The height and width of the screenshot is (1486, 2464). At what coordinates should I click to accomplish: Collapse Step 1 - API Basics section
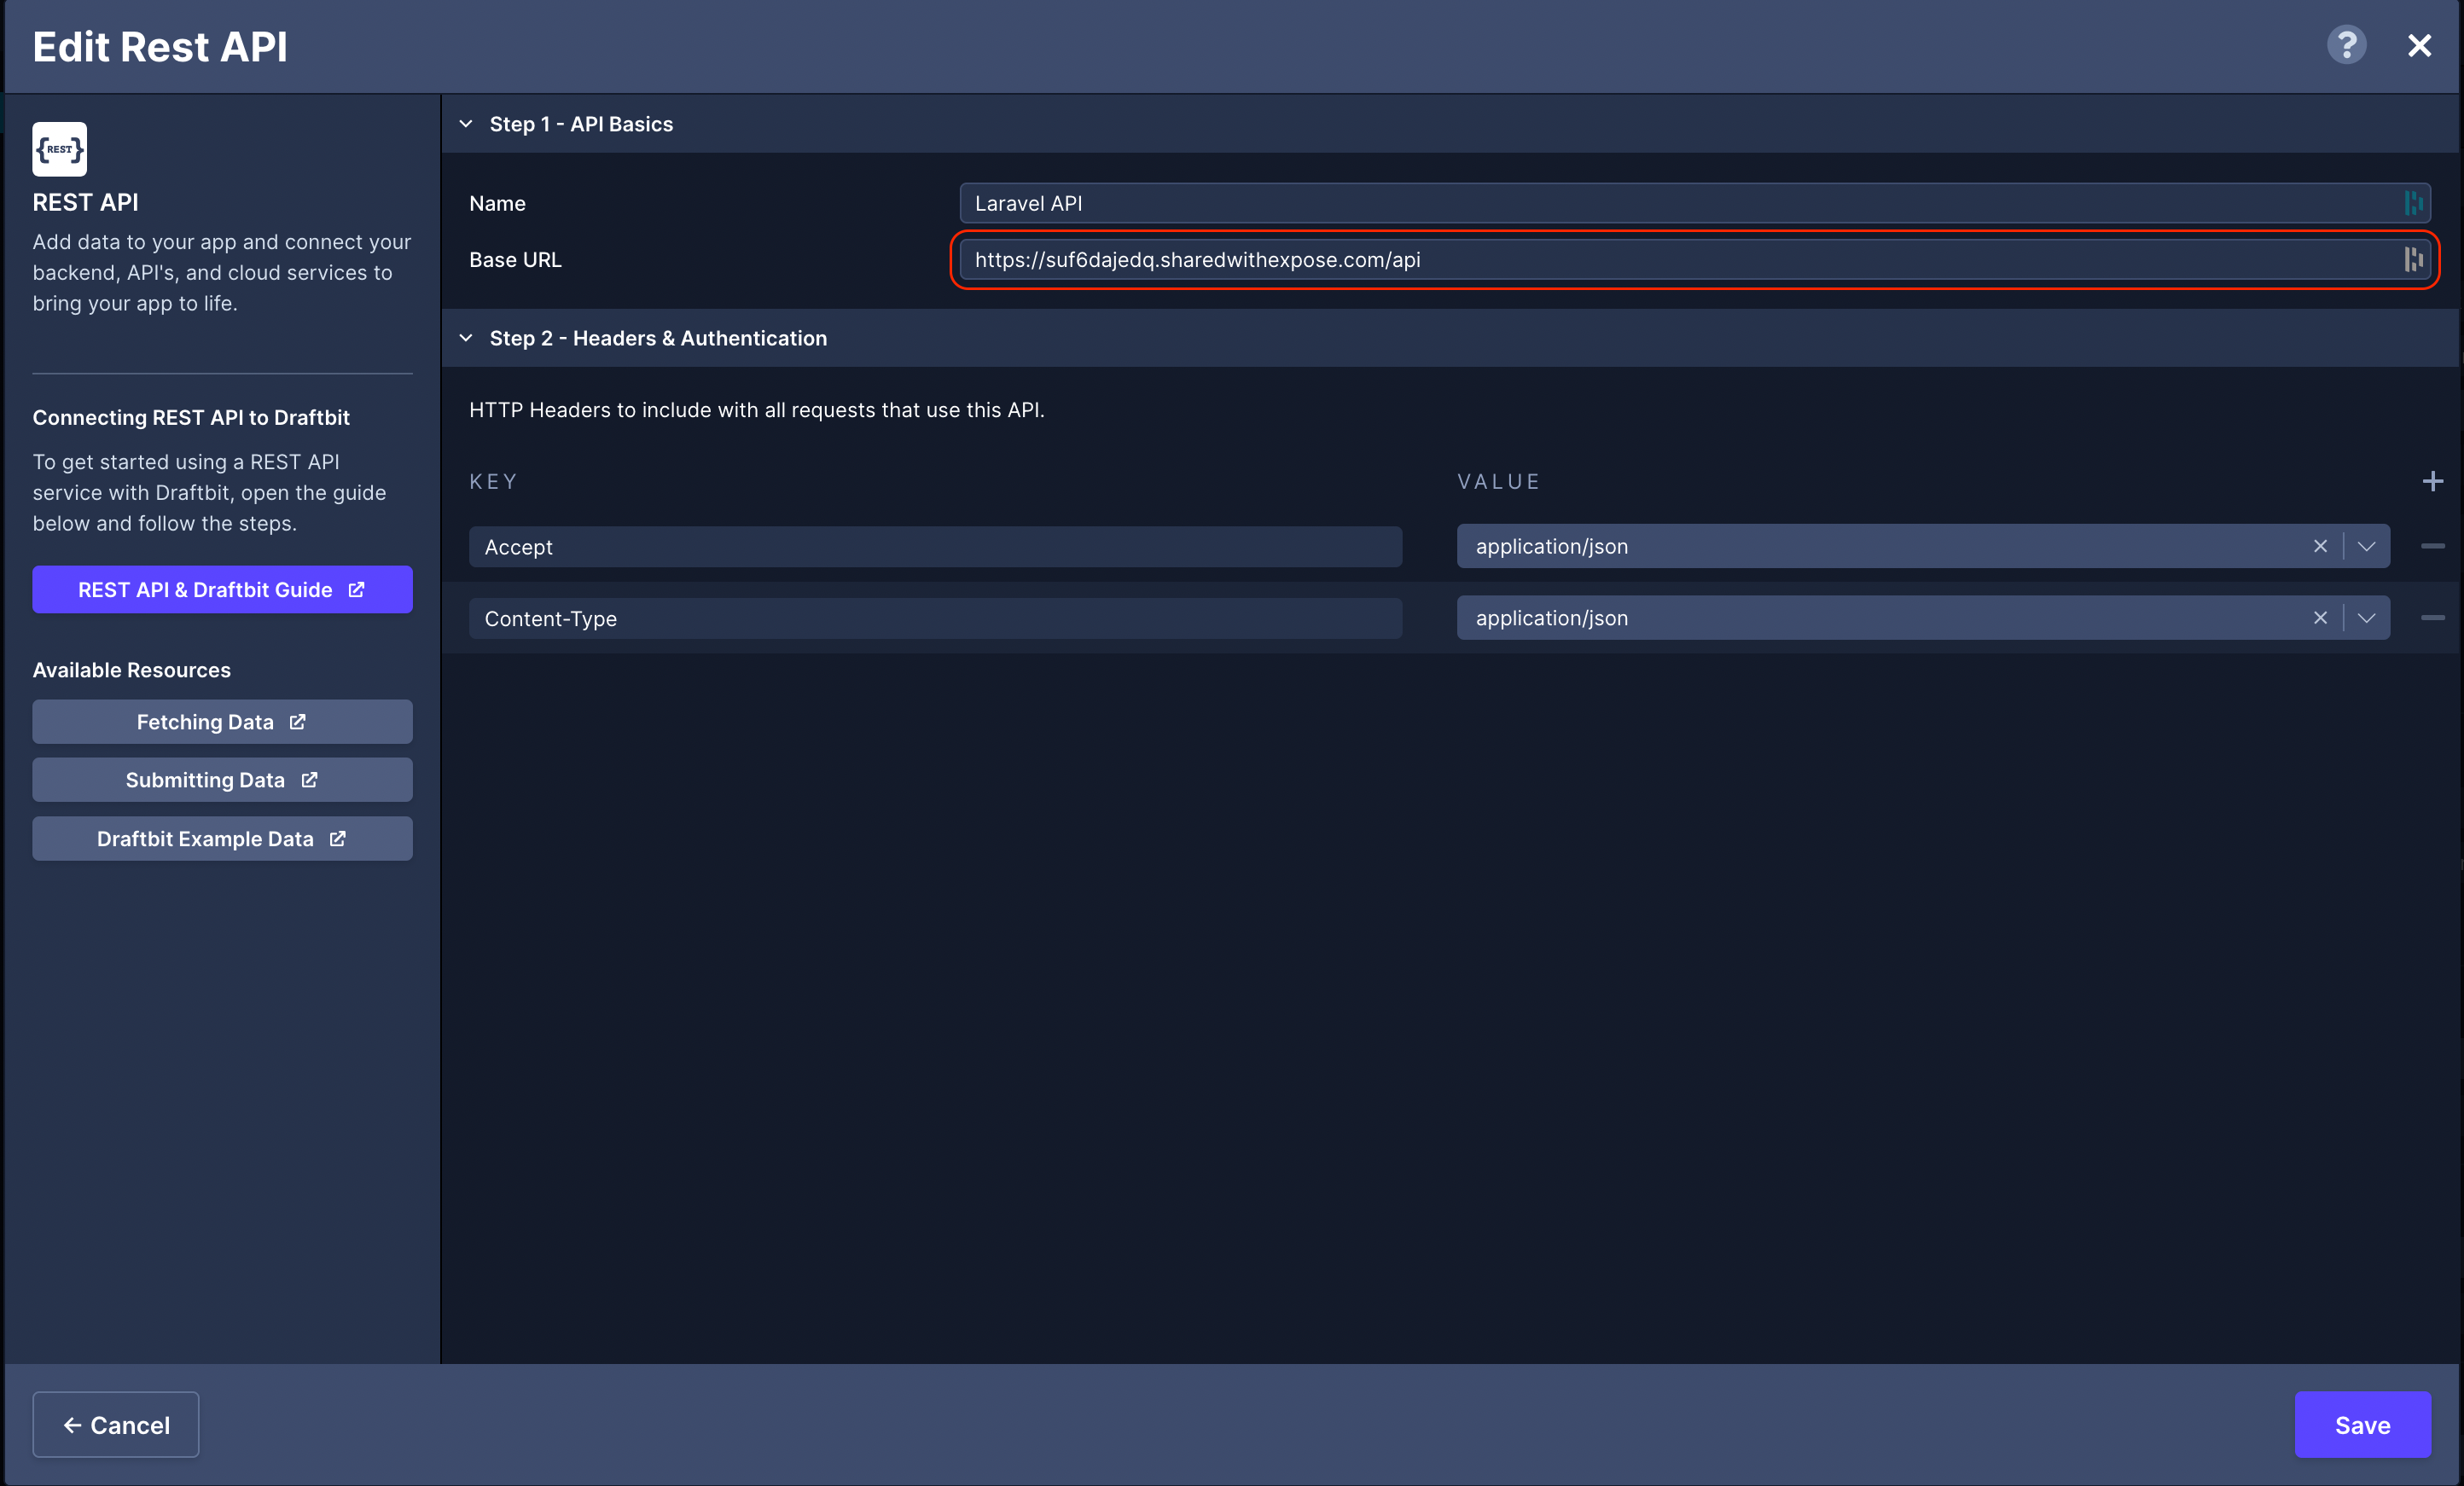pos(466,124)
